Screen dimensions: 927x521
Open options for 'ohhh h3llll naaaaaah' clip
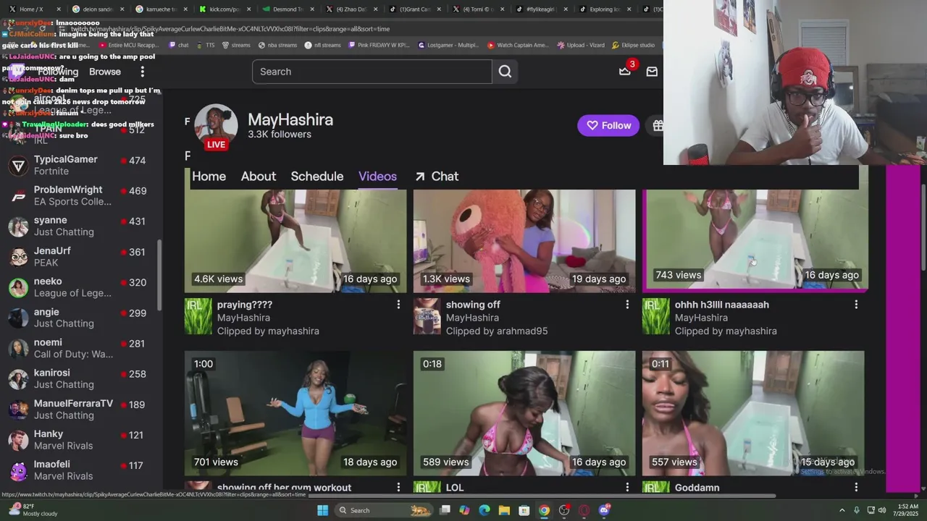point(856,305)
